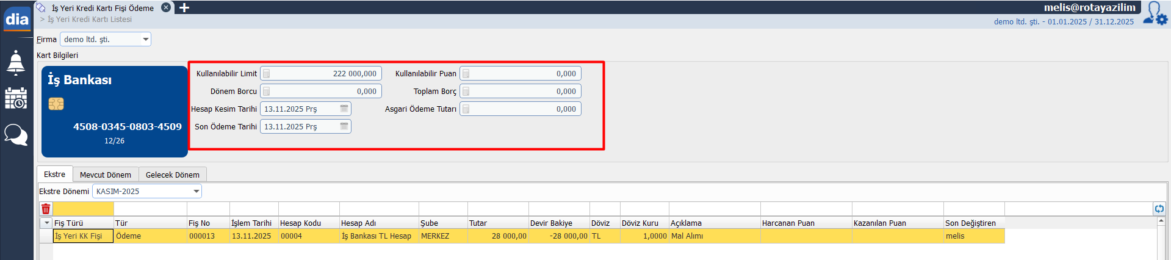Close the İş Yeri Kredi Kartı Fişi tab
1171x260 pixels.
click(166, 8)
